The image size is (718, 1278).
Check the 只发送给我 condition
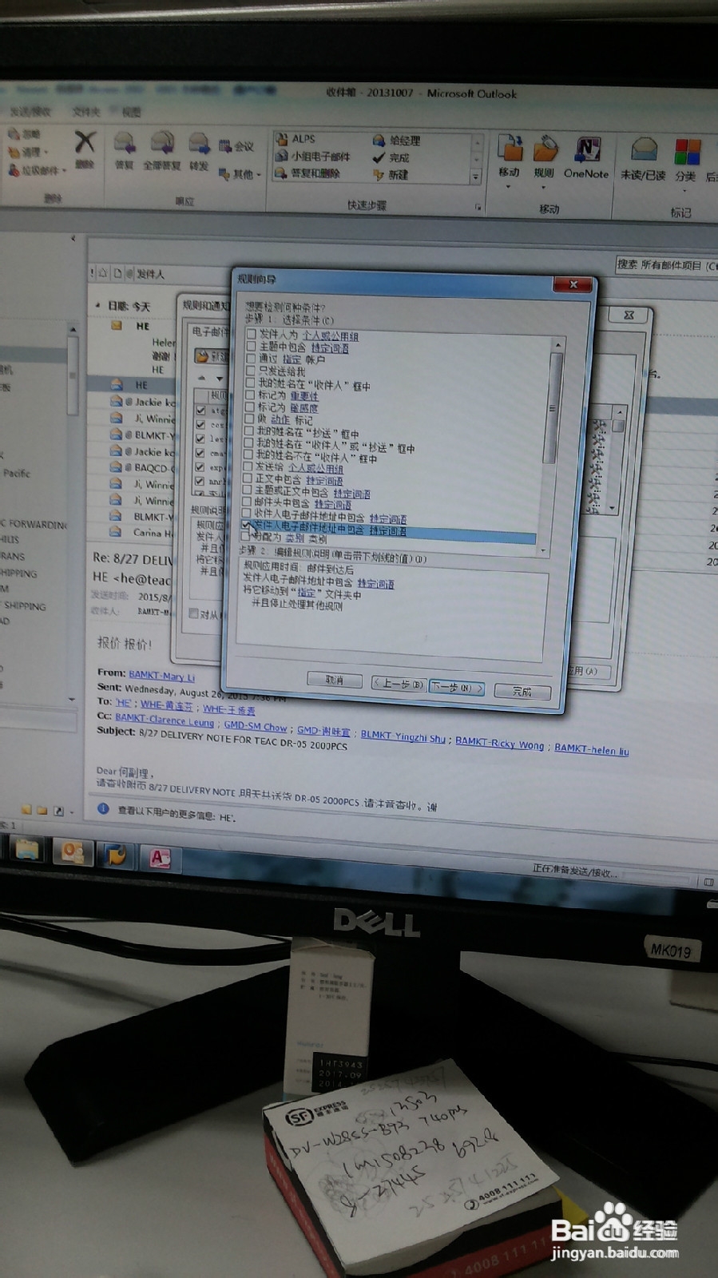click(250, 371)
